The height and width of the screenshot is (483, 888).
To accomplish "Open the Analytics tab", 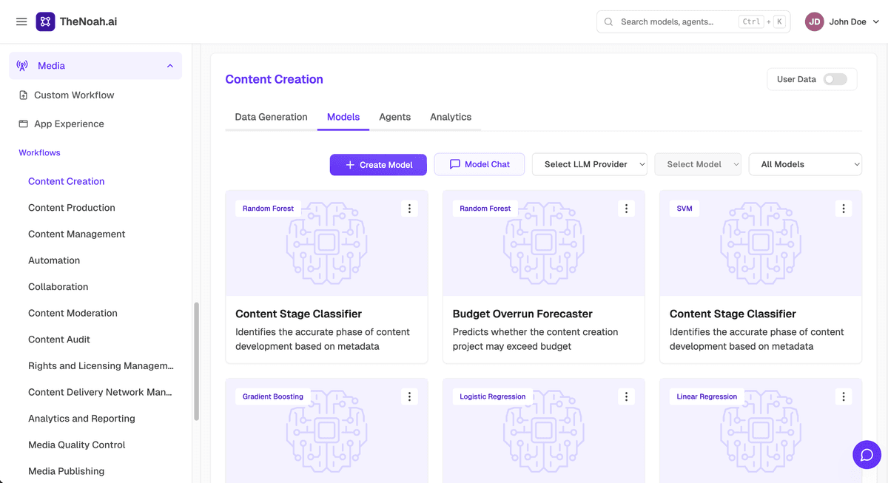I will (451, 117).
